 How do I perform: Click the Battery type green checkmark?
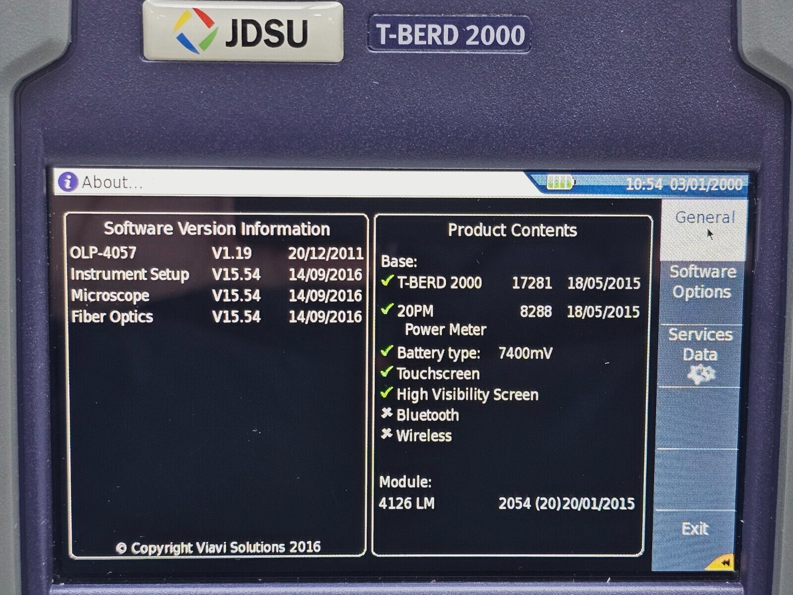(x=387, y=352)
